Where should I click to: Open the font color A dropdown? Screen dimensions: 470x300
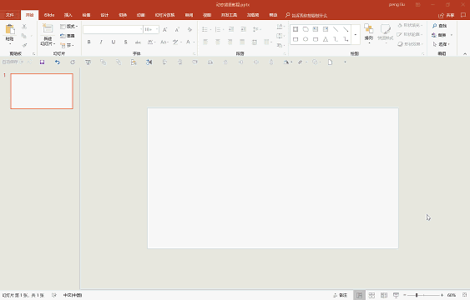(x=190, y=42)
